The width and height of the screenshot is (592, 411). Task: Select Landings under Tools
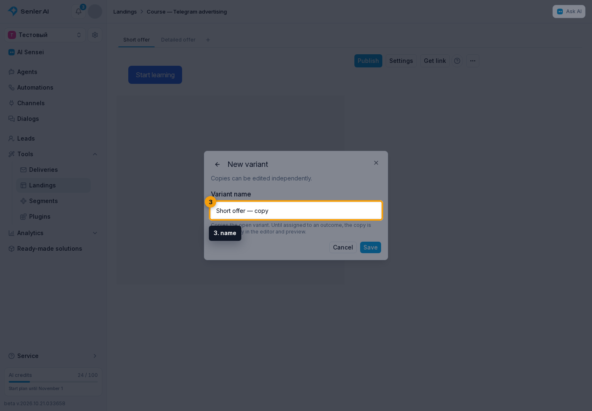53,185
